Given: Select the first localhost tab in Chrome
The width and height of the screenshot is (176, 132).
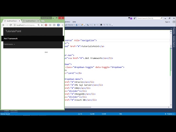Looking at the screenshot, I should [12, 21].
